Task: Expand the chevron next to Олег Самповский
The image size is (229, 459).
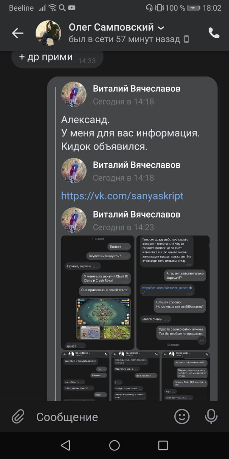Action: click(x=161, y=28)
